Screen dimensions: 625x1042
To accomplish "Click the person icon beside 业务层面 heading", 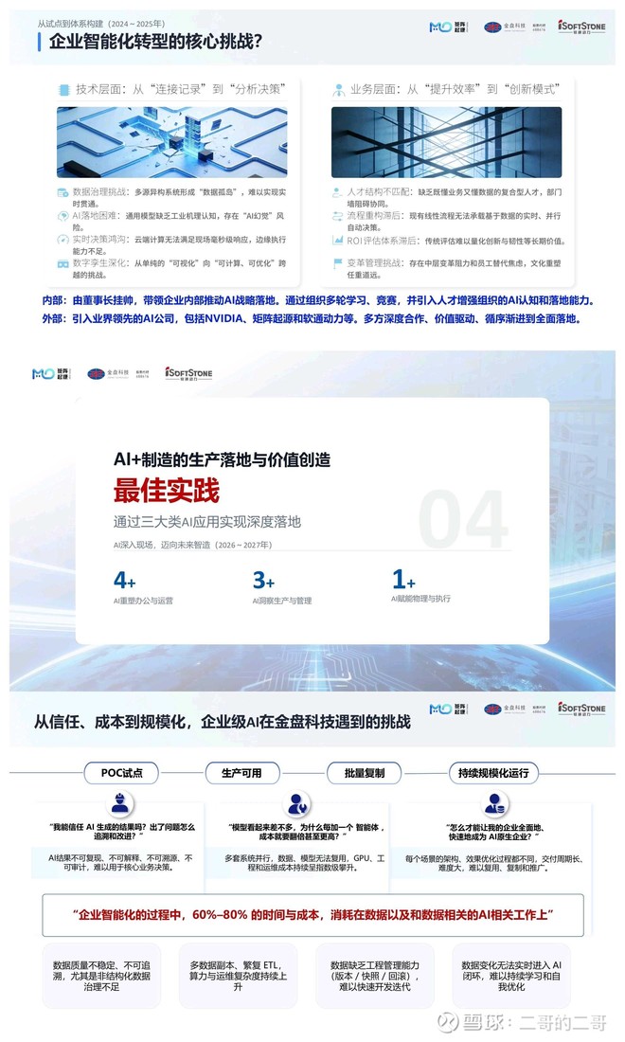I will (339, 90).
